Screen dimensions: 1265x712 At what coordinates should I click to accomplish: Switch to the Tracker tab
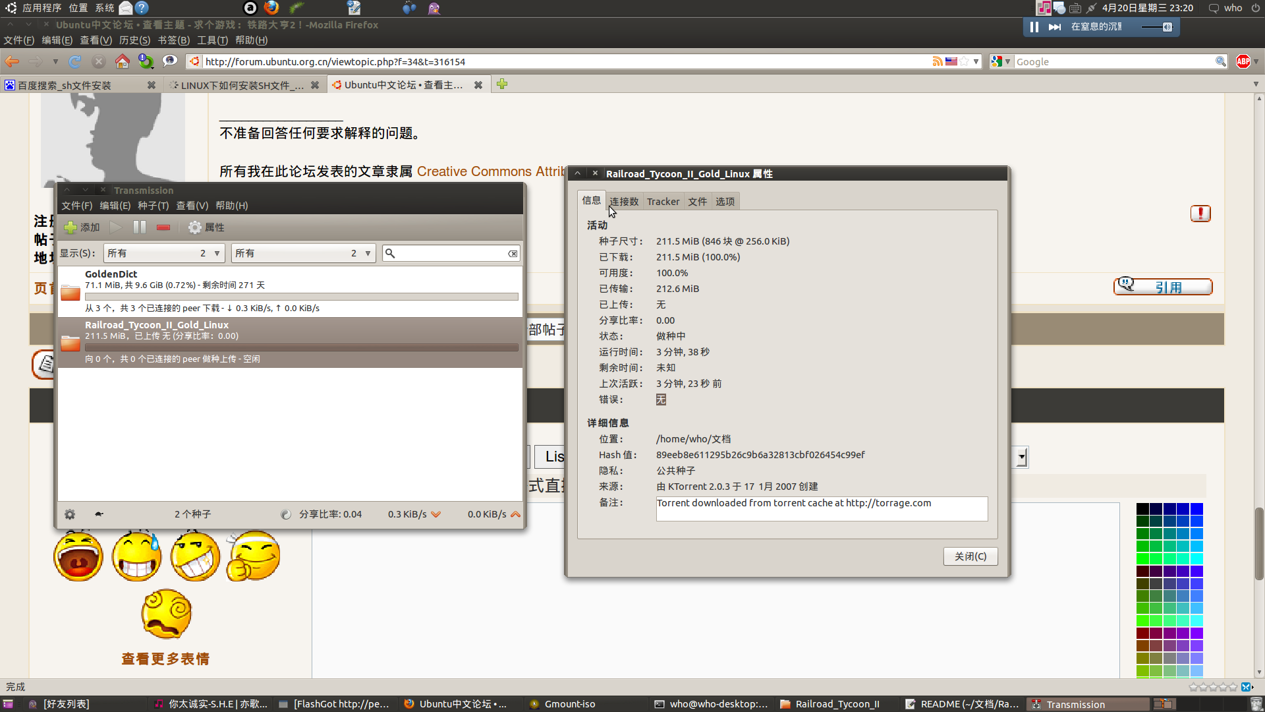coord(663,202)
